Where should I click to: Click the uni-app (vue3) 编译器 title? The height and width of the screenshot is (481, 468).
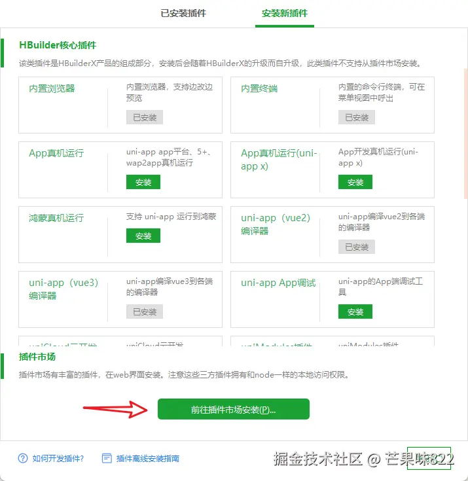click(x=63, y=289)
